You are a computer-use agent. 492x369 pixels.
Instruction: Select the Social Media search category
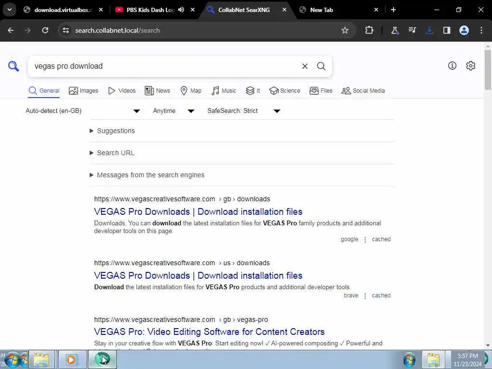pyautogui.click(x=363, y=91)
